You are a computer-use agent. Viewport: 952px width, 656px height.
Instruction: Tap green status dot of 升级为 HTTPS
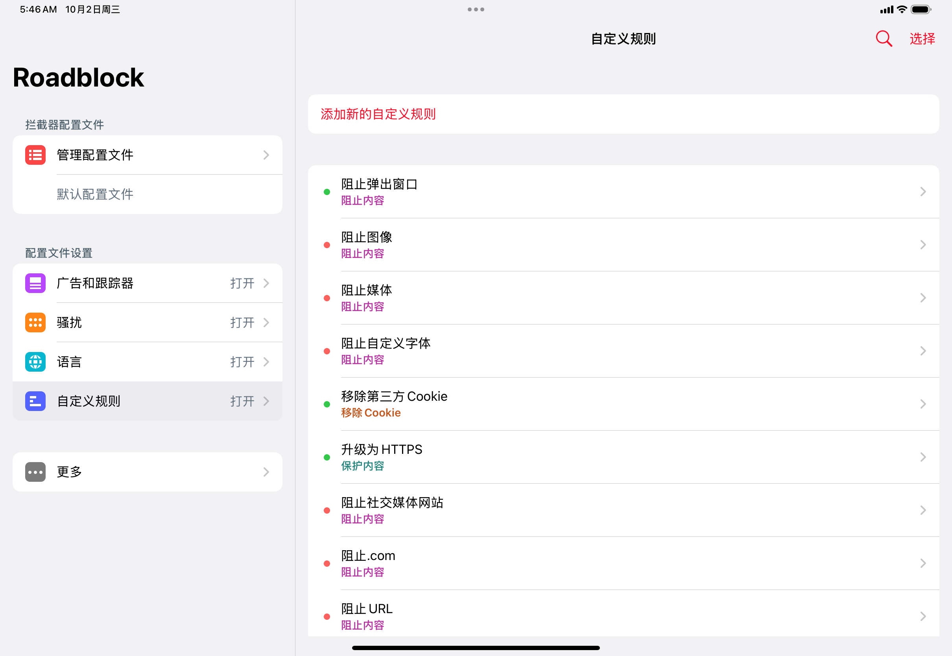327,457
